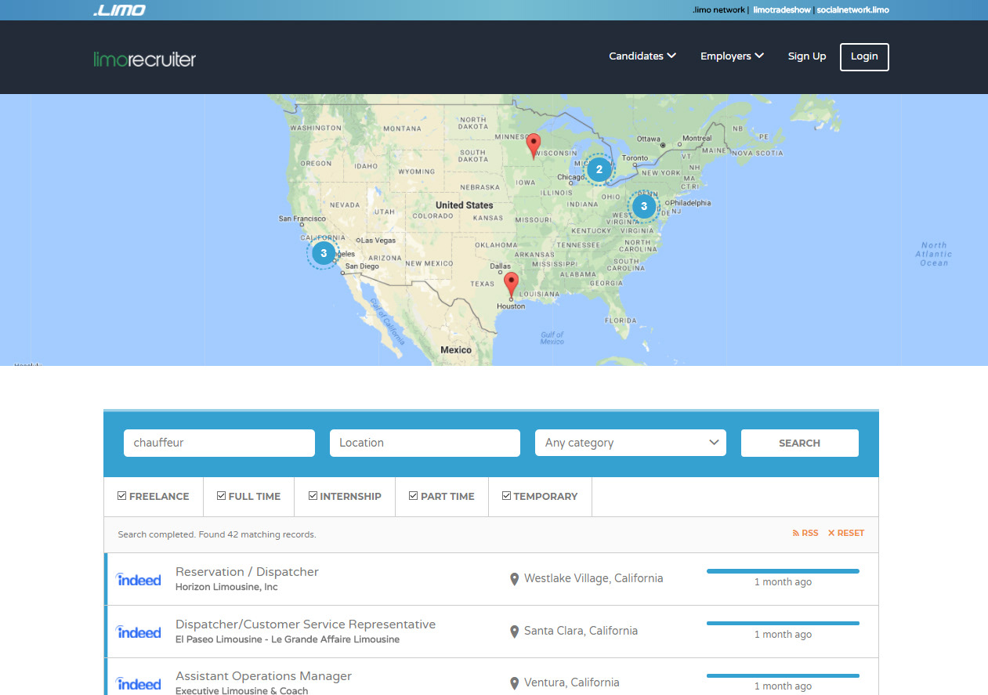Focus the Location input field
This screenshot has width=988, height=695.
(x=425, y=443)
